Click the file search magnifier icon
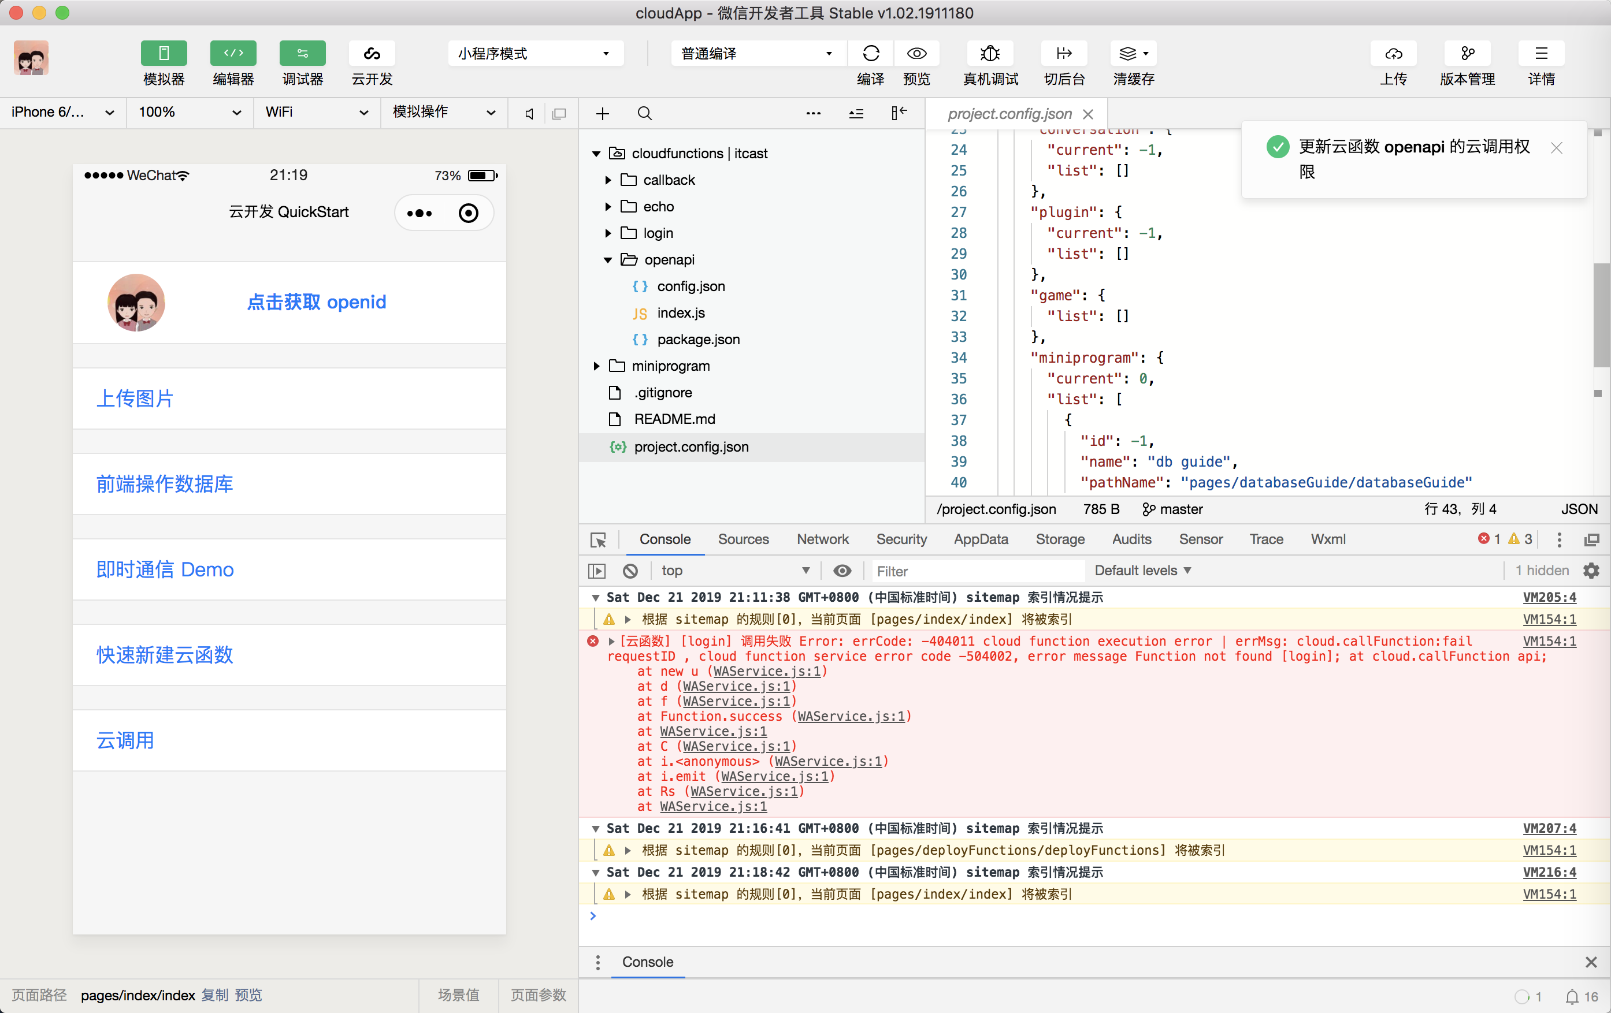The width and height of the screenshot is (1611, 1013). (644, 114)
